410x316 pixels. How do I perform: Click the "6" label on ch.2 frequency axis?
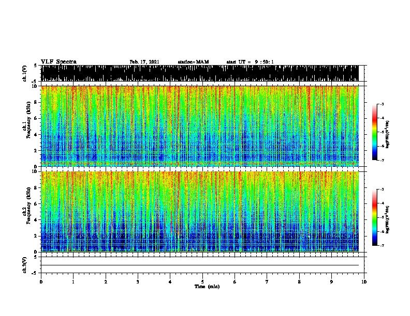36,203
